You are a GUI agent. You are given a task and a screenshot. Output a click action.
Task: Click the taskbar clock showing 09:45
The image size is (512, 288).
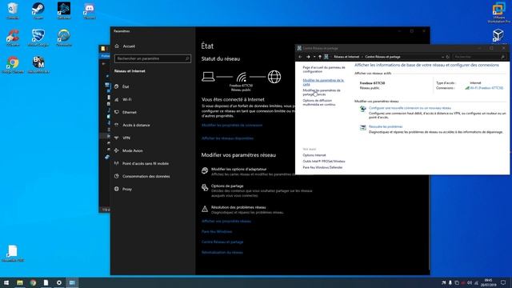coord(488,282)
